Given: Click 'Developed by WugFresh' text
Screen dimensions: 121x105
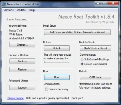Looking at the screenshot, I should [x=100, y=22].
